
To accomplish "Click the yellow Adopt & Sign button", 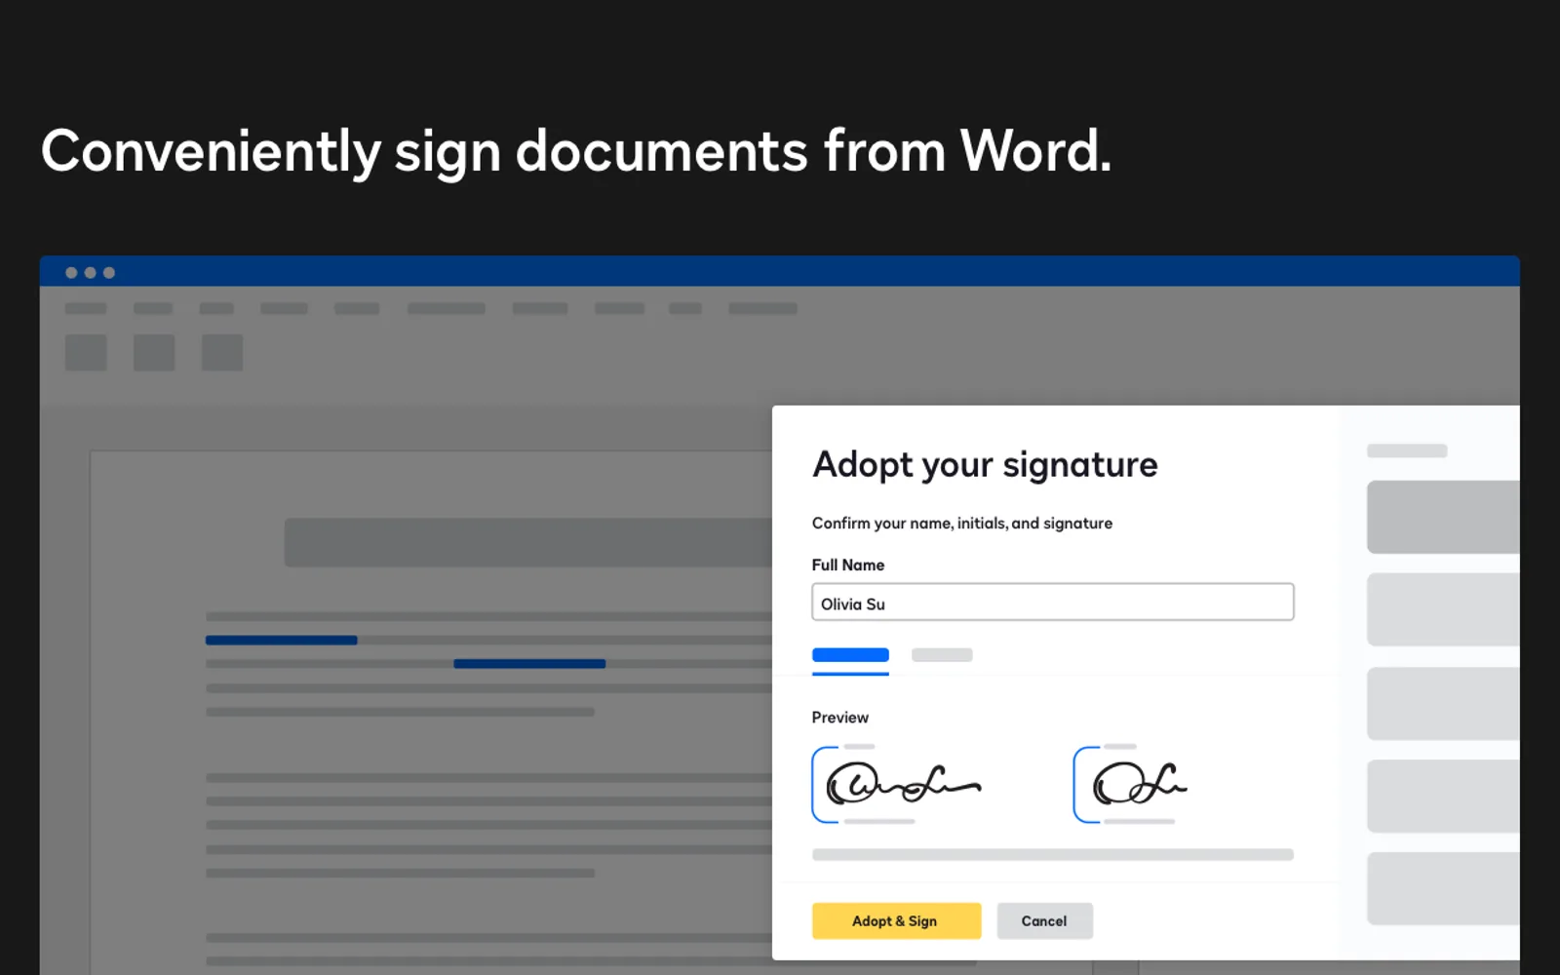I will [x=896, y=920].
